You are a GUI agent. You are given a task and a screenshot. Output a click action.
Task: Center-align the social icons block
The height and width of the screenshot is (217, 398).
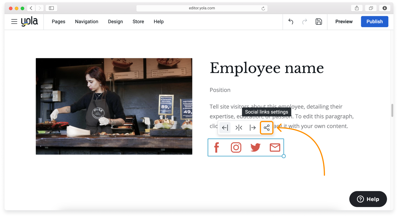pos(239,128)
